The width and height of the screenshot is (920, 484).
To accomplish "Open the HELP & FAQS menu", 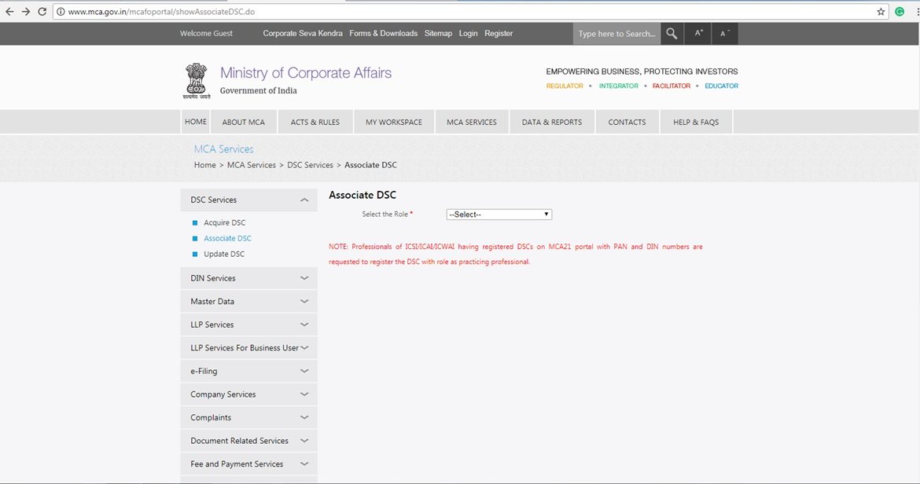I will coord(696,122).
